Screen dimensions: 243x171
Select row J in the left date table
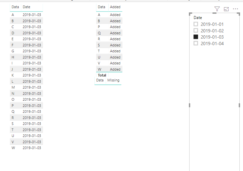(26, 69)
